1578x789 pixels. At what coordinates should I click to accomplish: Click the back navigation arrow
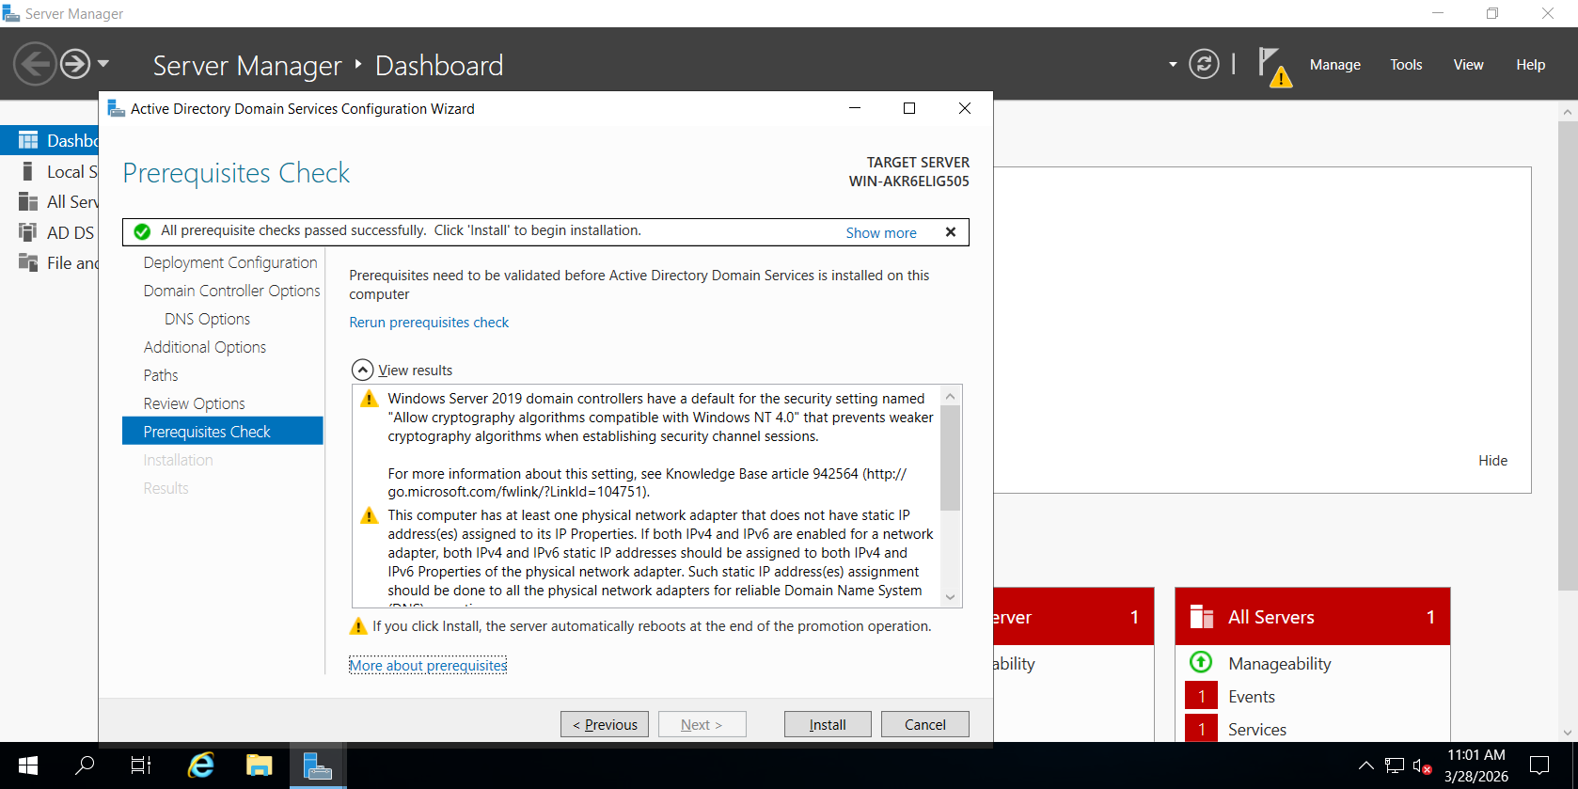(35, 64)
